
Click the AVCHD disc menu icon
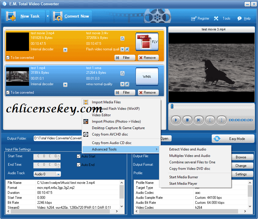pos(86,134)
